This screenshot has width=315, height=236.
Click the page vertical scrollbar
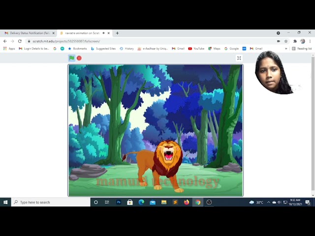[x=313, y=123]
